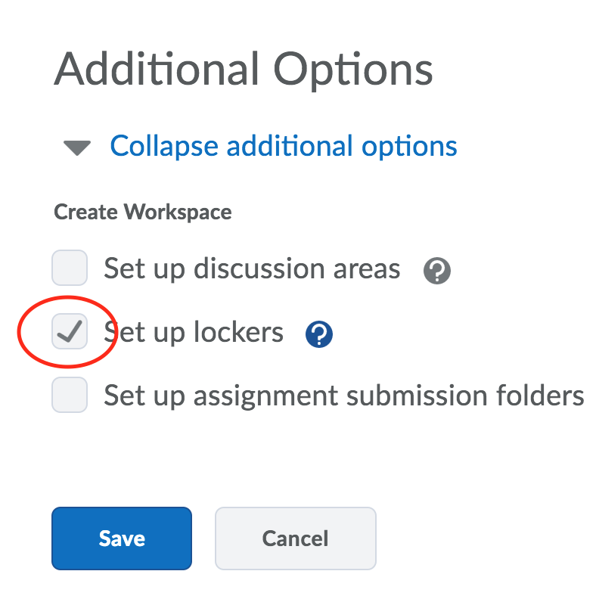Click the 'Set up discussion areas' label text
Viewport: 596px width, 599px height.
[252, 268]
